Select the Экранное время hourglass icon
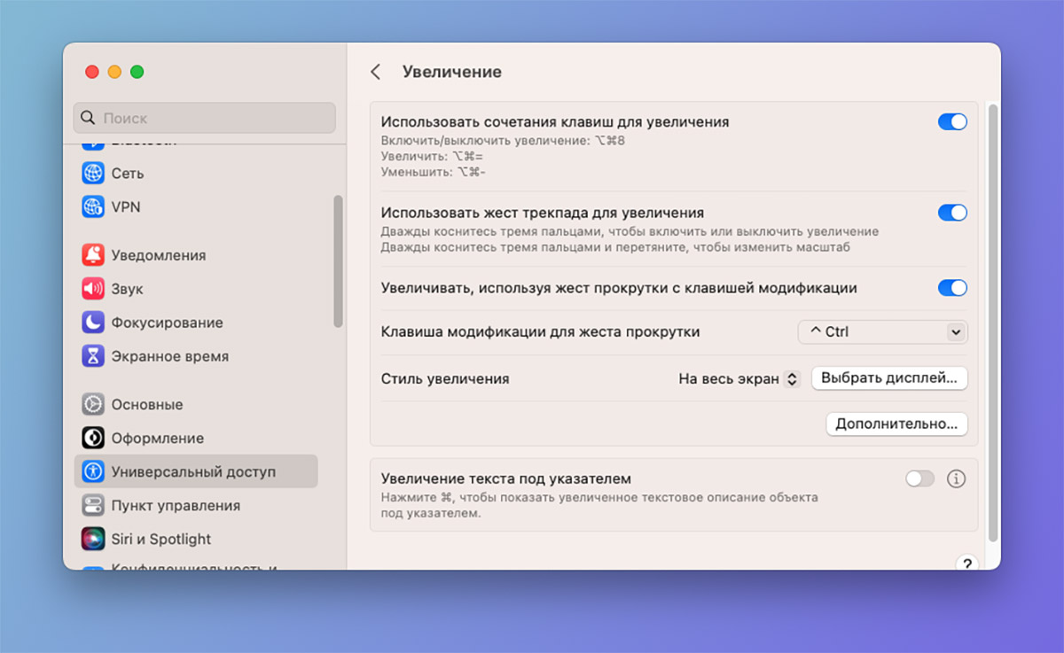The height and width of the screenshot is (653, 1064). tap(93, 356)
